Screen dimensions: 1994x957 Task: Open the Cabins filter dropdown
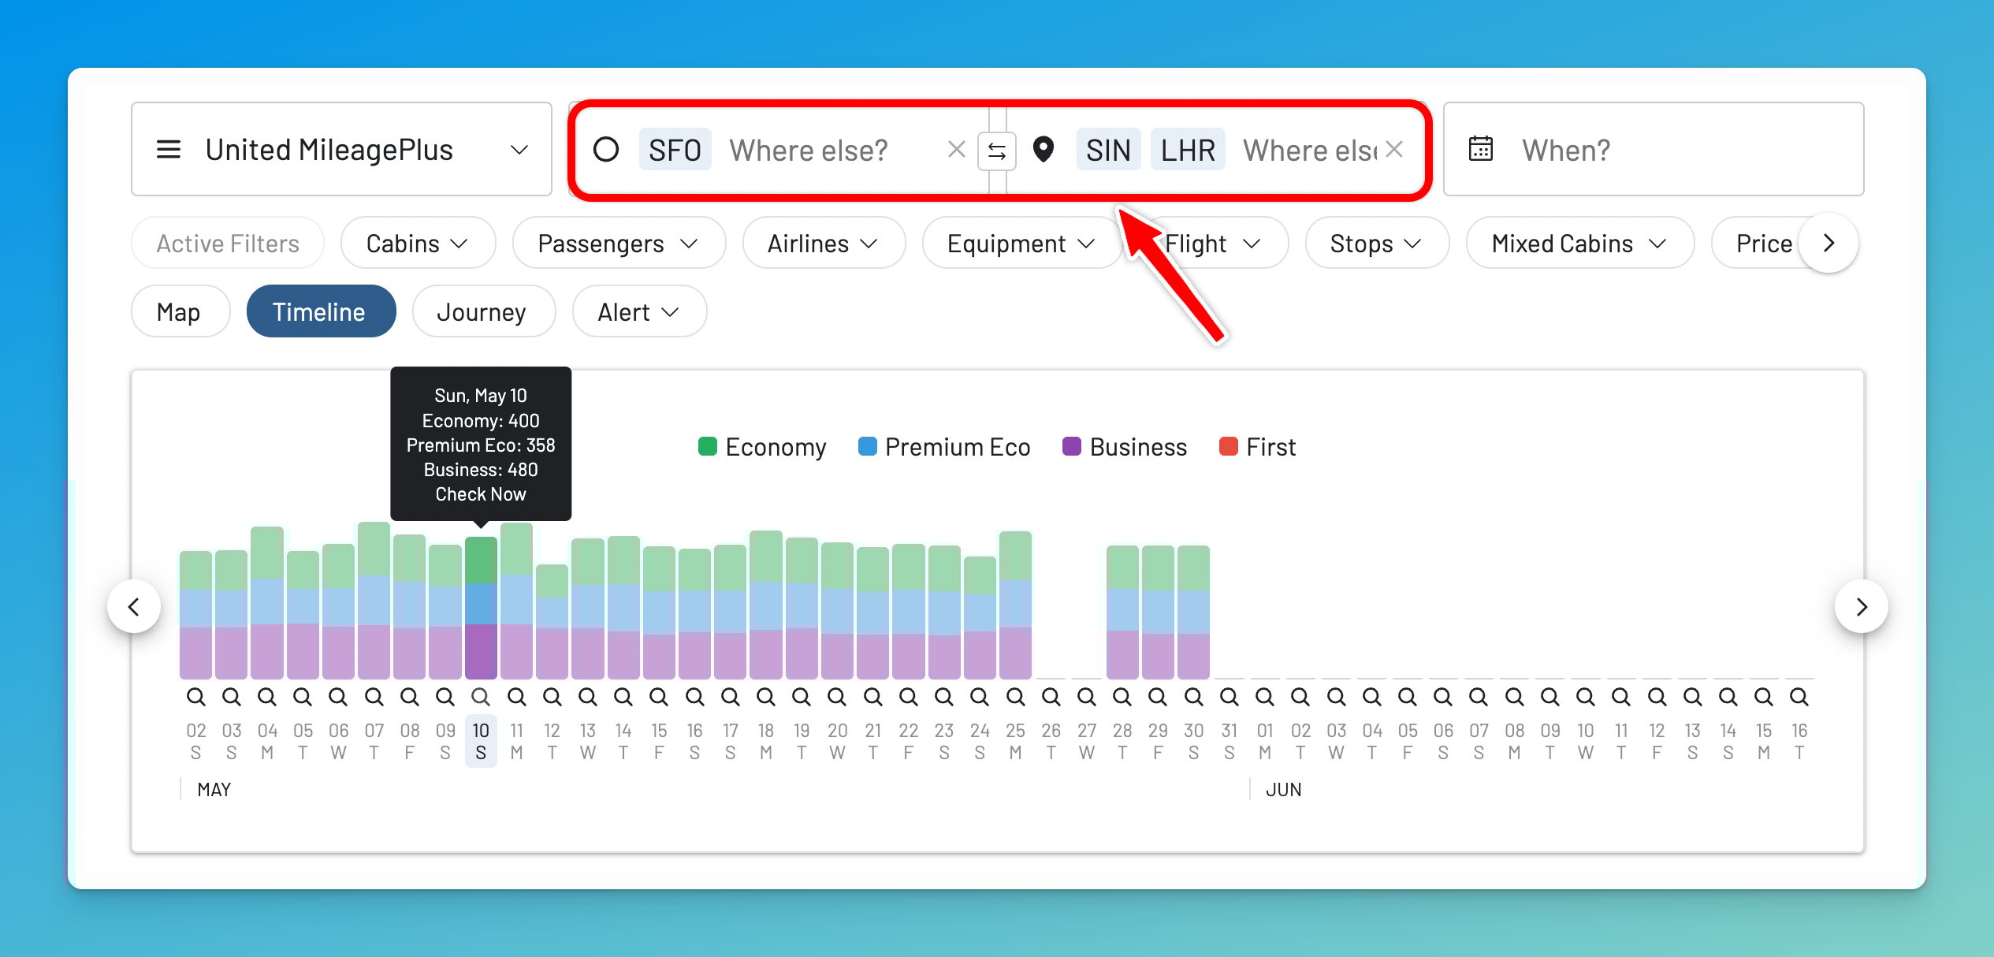tap(417, 244)
